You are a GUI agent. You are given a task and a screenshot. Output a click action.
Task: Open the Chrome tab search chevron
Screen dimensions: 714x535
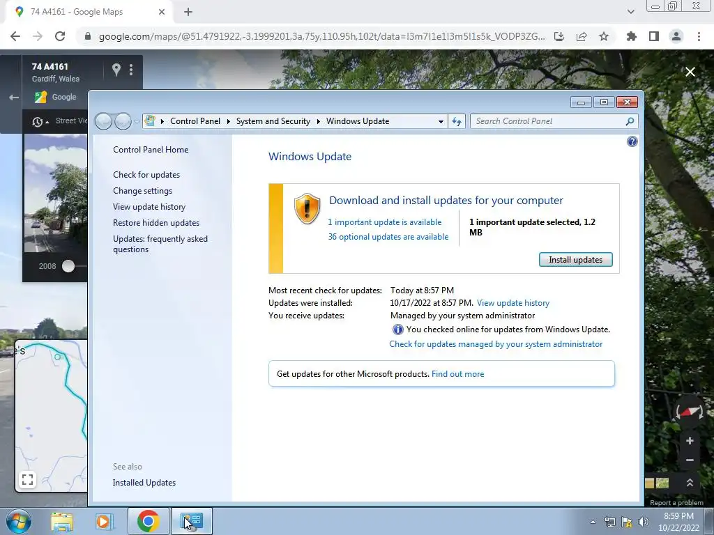pyautogui.click(x=630, y=12)
